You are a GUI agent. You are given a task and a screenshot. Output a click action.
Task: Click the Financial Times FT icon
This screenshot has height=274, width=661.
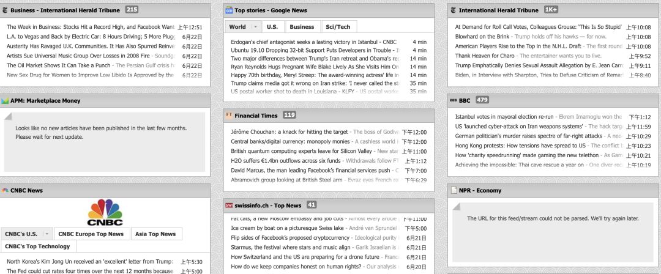(229, 115)
